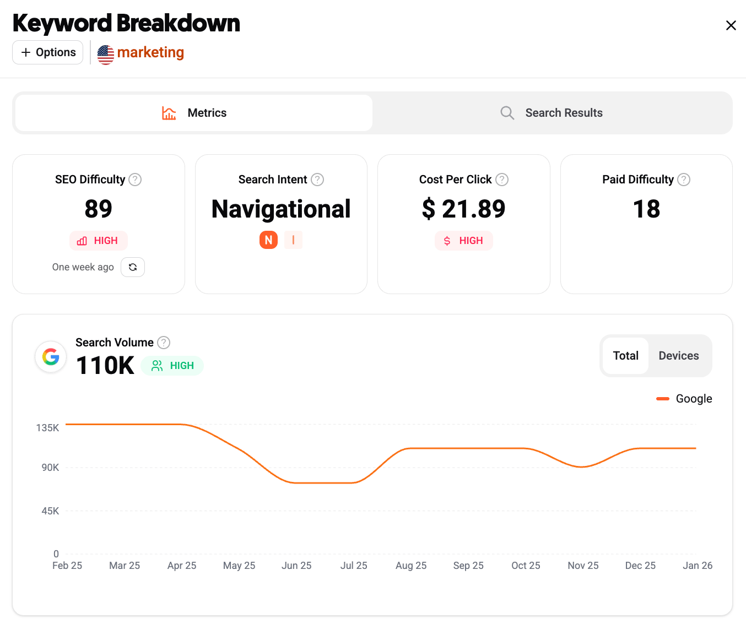Click the Google logo icon
746x624 pixels.
coord(51,357)
